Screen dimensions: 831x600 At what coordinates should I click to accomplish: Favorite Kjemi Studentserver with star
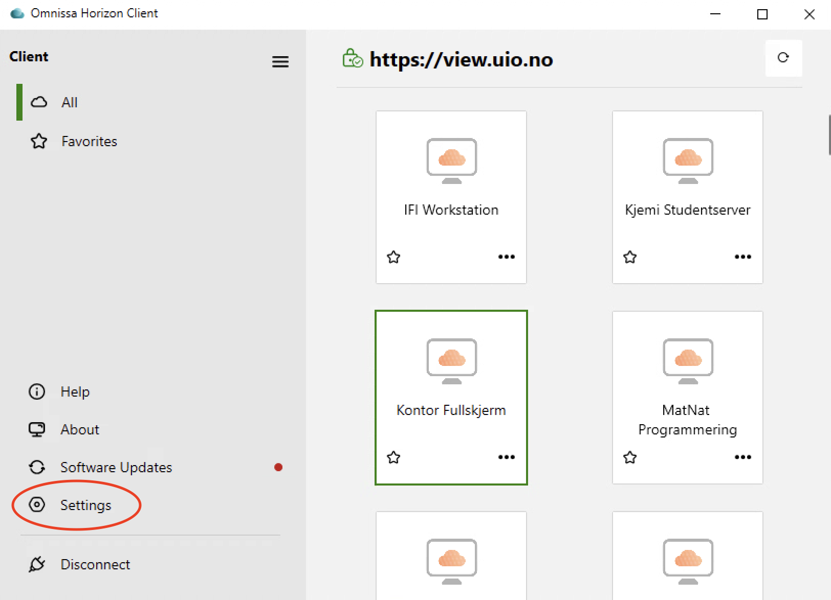pos(630,257)
